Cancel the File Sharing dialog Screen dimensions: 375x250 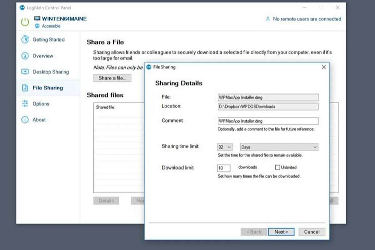(x=312, y=232)
